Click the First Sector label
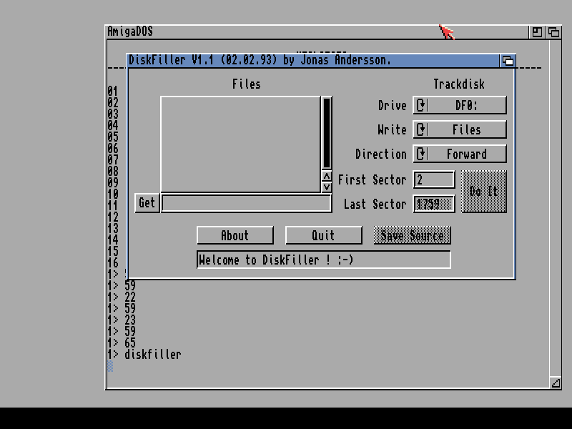The height and width of the screenshot is (429, 572). (x=372, y=179)
